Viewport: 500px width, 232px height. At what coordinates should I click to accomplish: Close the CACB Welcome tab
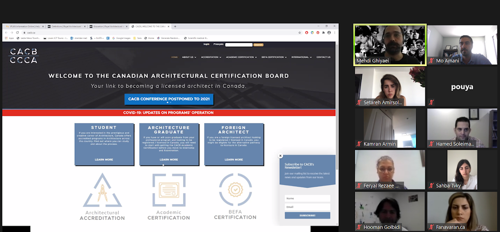click(168, 26)
